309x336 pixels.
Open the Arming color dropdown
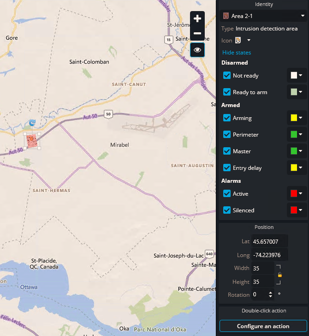coord(301,118)
